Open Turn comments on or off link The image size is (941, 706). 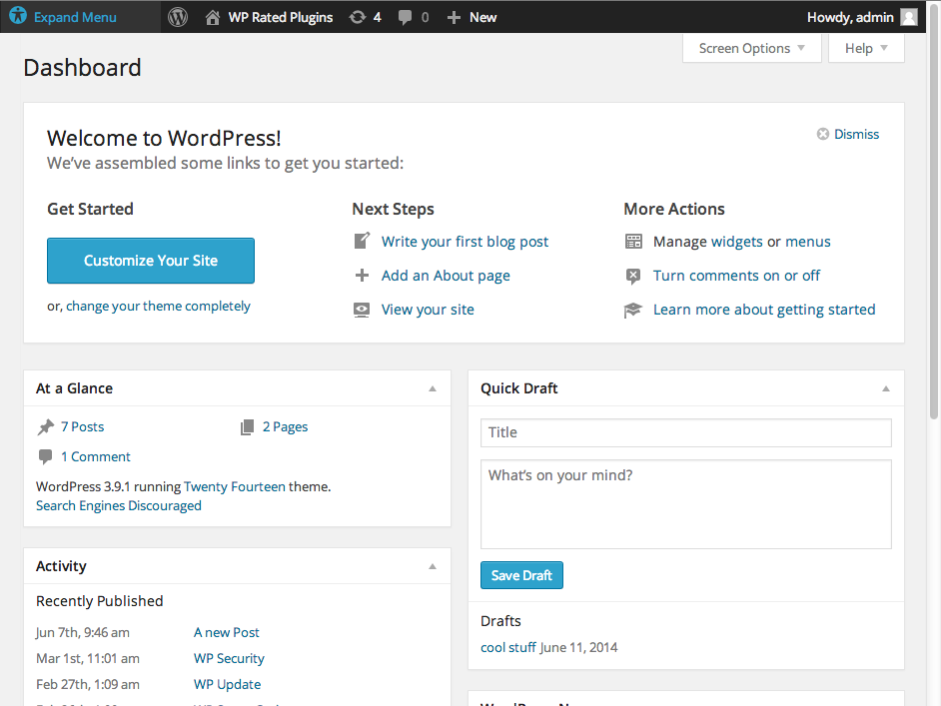[x=736, y=276]
